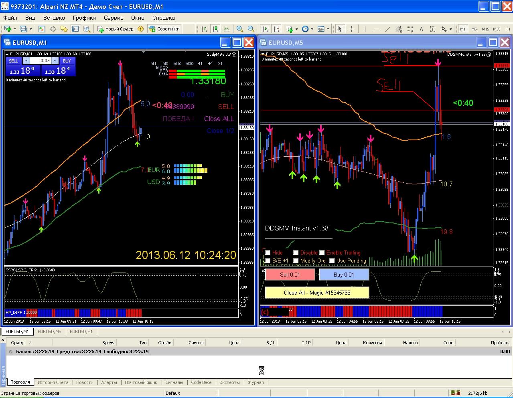Toggle Auto Scroll chart icon
Viewport: 513px width, 398px height.
tap(265, 29)
